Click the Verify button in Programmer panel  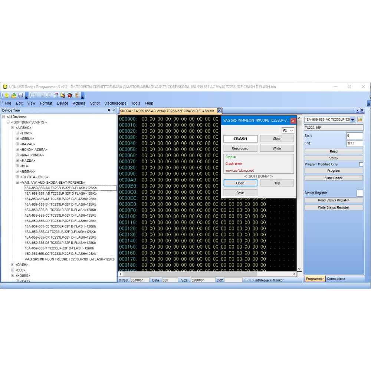(x=334, y=158)
